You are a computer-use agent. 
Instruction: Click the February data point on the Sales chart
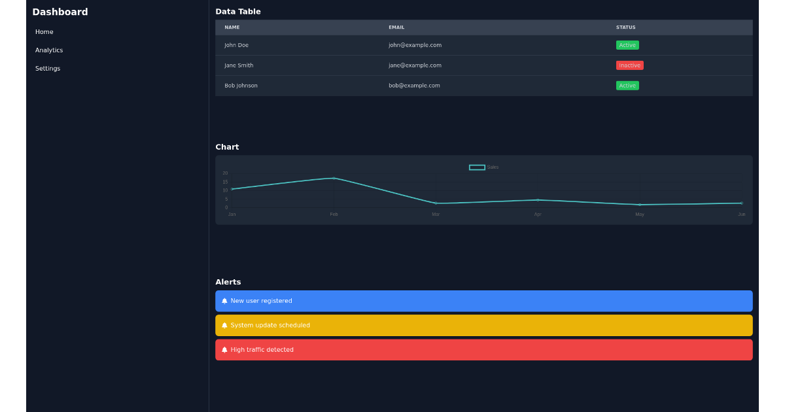point(333,178)
